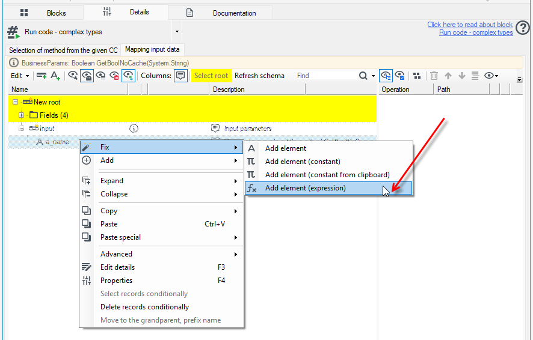Choose Add element (constant from clipboard)

click(x=328, y=175)
